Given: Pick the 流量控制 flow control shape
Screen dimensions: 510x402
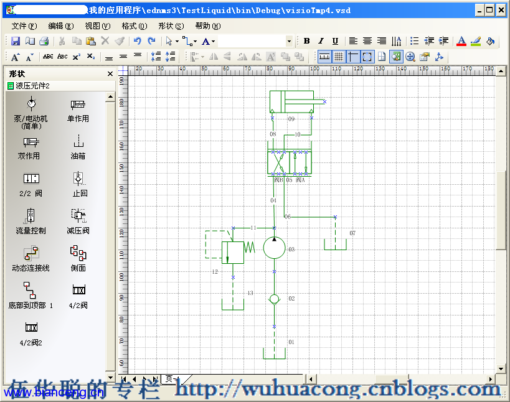Looking at the screenshot, I should click(31, 222).
